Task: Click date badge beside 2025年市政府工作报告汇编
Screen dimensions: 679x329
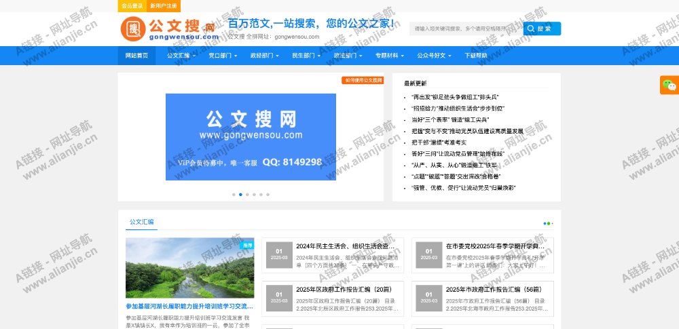Action: tap(429, 298)
